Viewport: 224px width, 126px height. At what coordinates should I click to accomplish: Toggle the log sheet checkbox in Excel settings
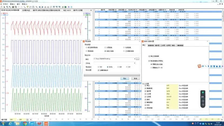pos(145,105)
